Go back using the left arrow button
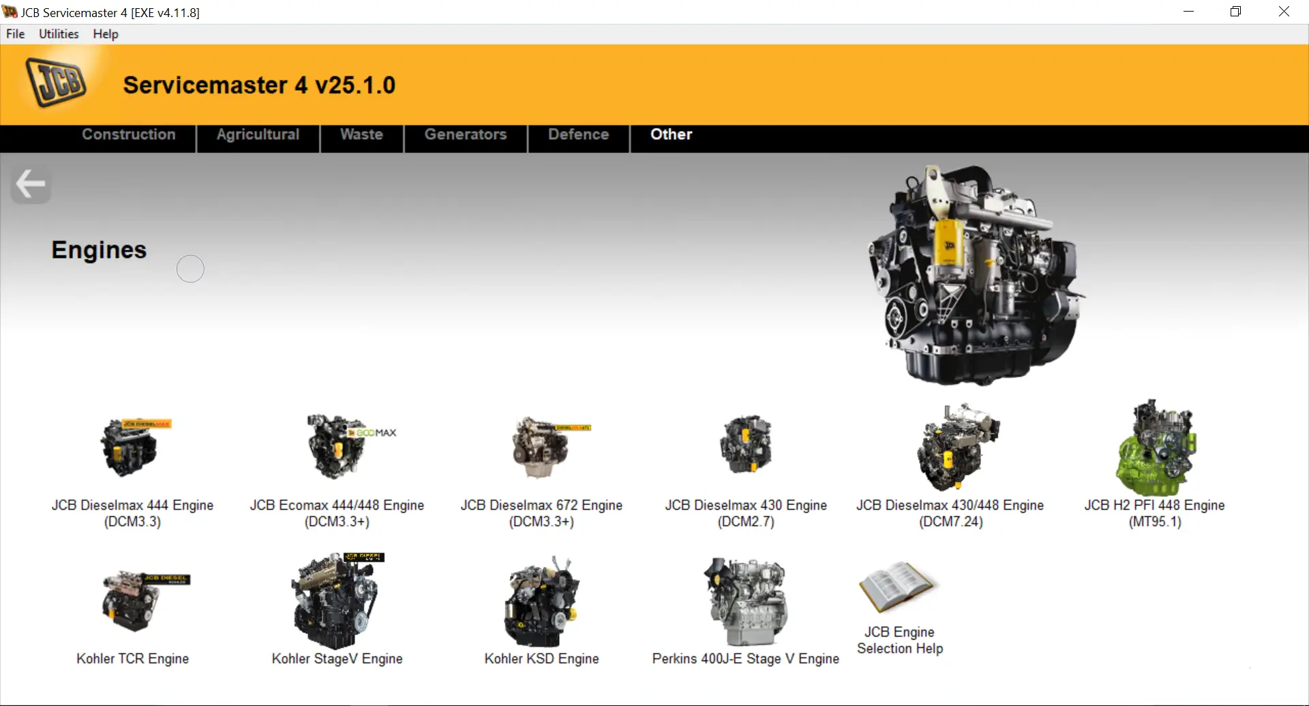This screenshot has height=706, width=1309. click(x=31, y=184)
